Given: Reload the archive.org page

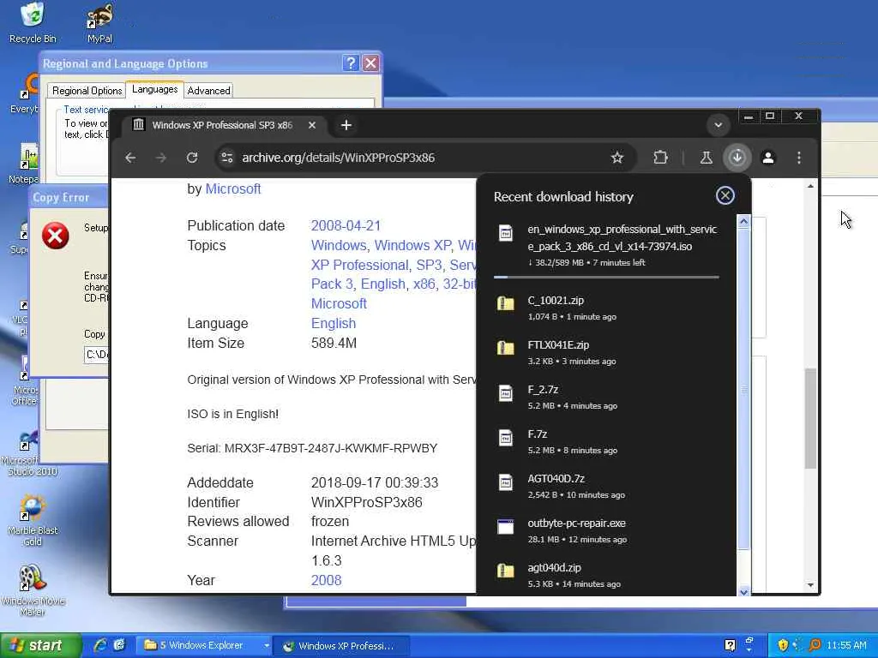Looking at the screenshot, I should [x=192, y=158].
